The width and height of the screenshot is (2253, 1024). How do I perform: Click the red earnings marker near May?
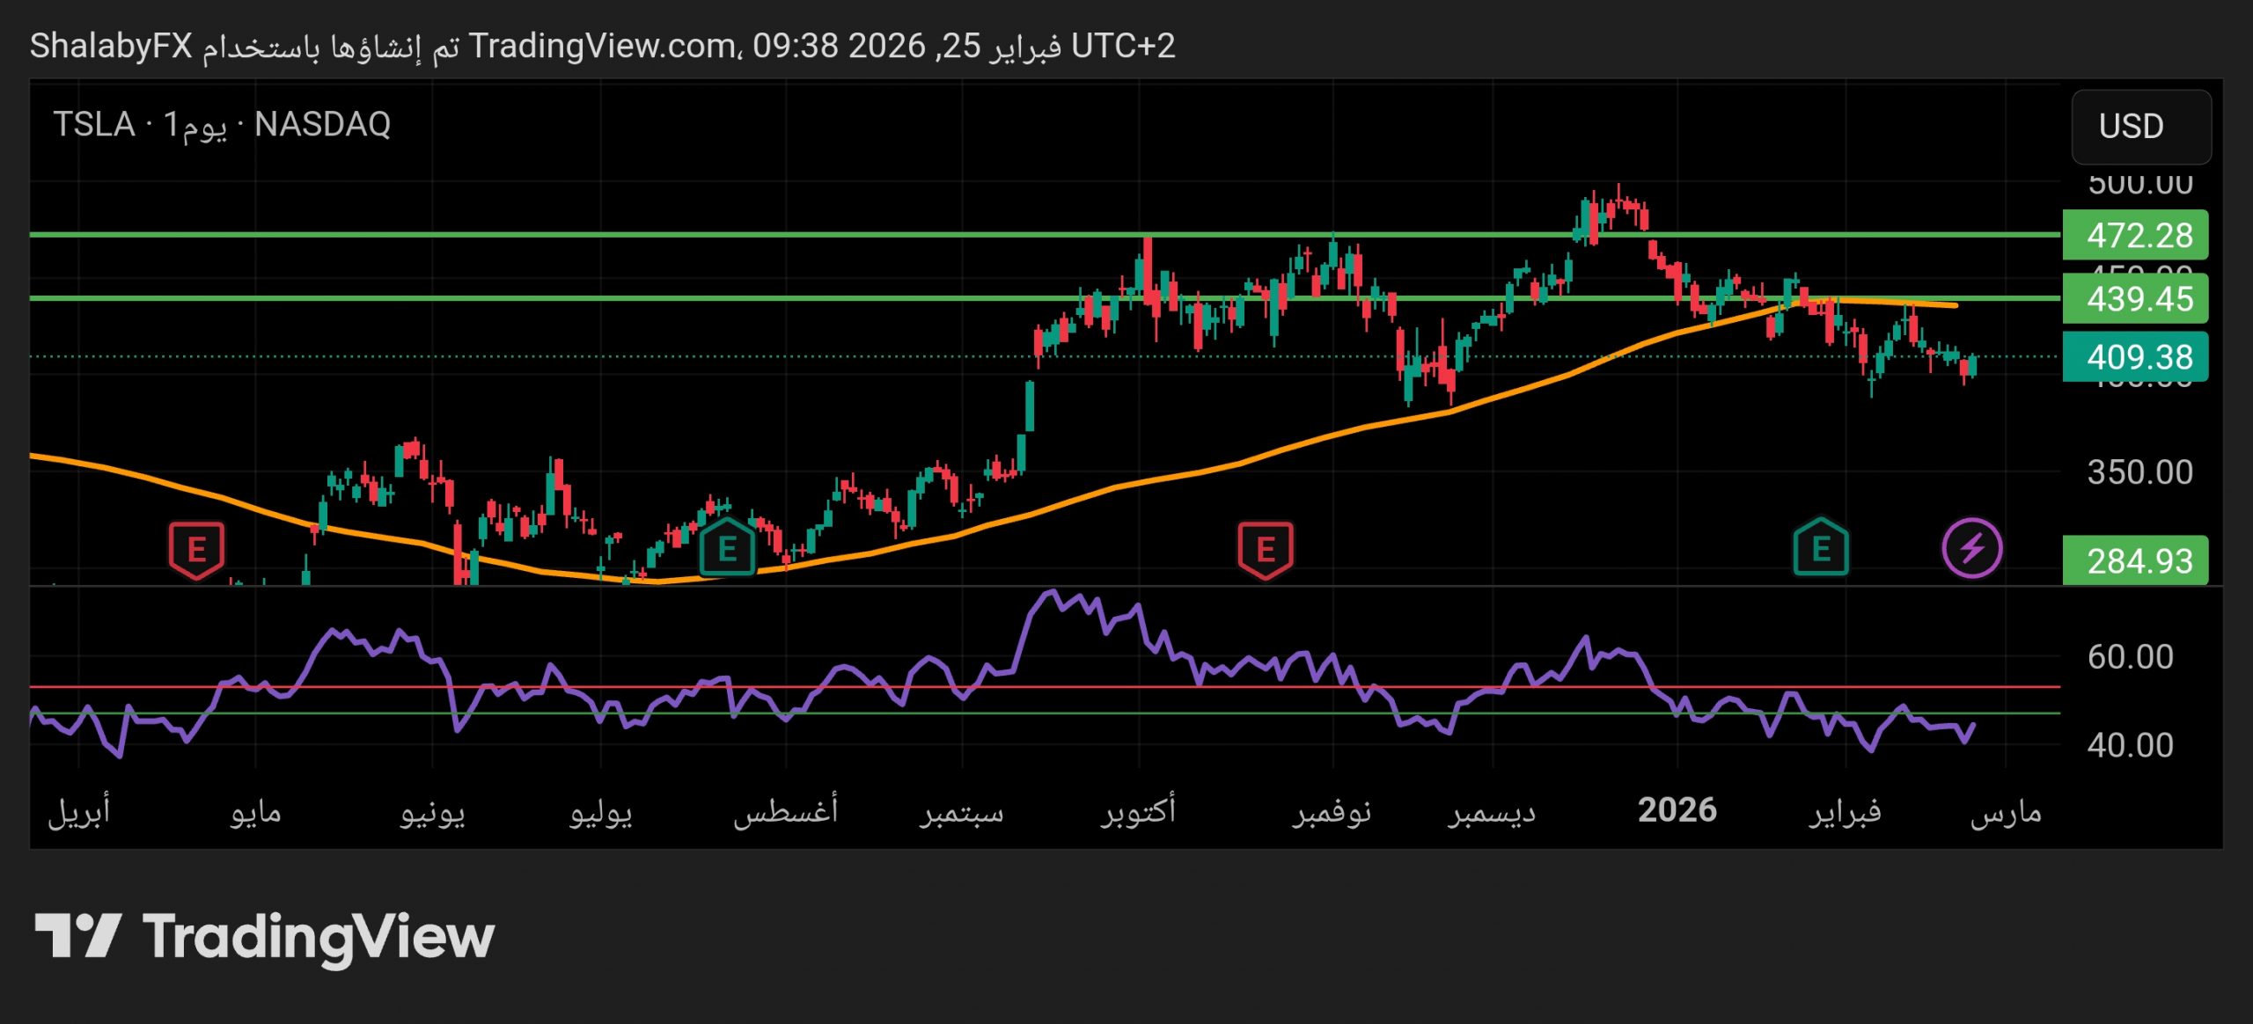196,550
